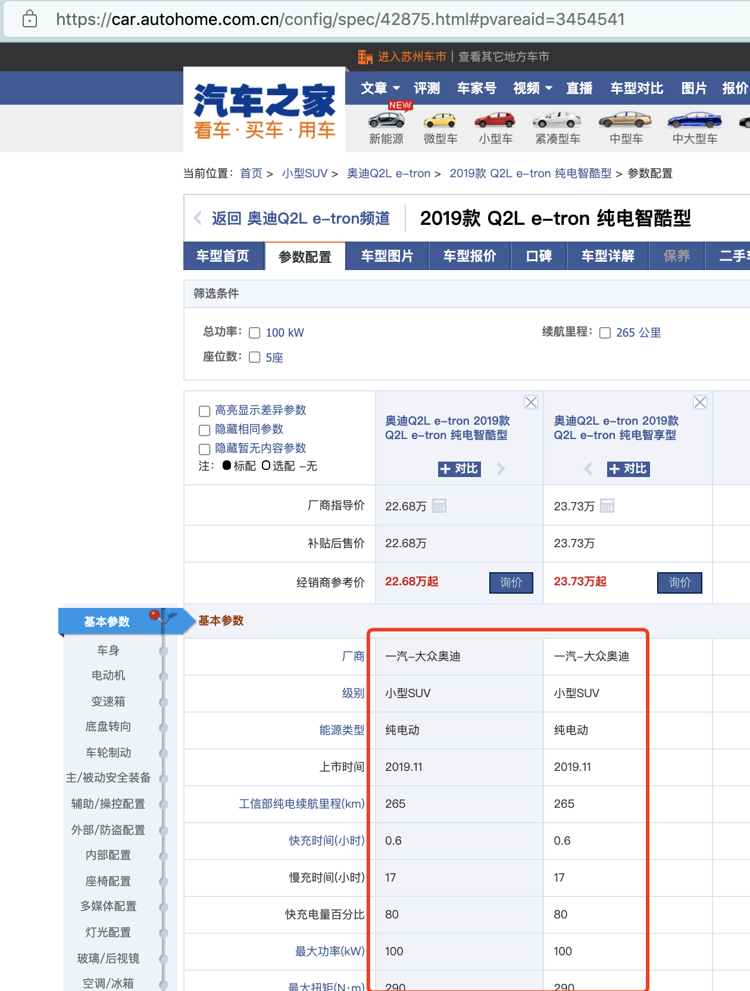
Task: Open the 新能源 car category icon
Action: pyautogui.click(x=386, y=120)
